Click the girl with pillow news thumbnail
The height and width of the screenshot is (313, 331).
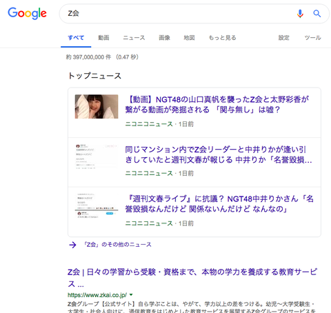coord(97,107)
